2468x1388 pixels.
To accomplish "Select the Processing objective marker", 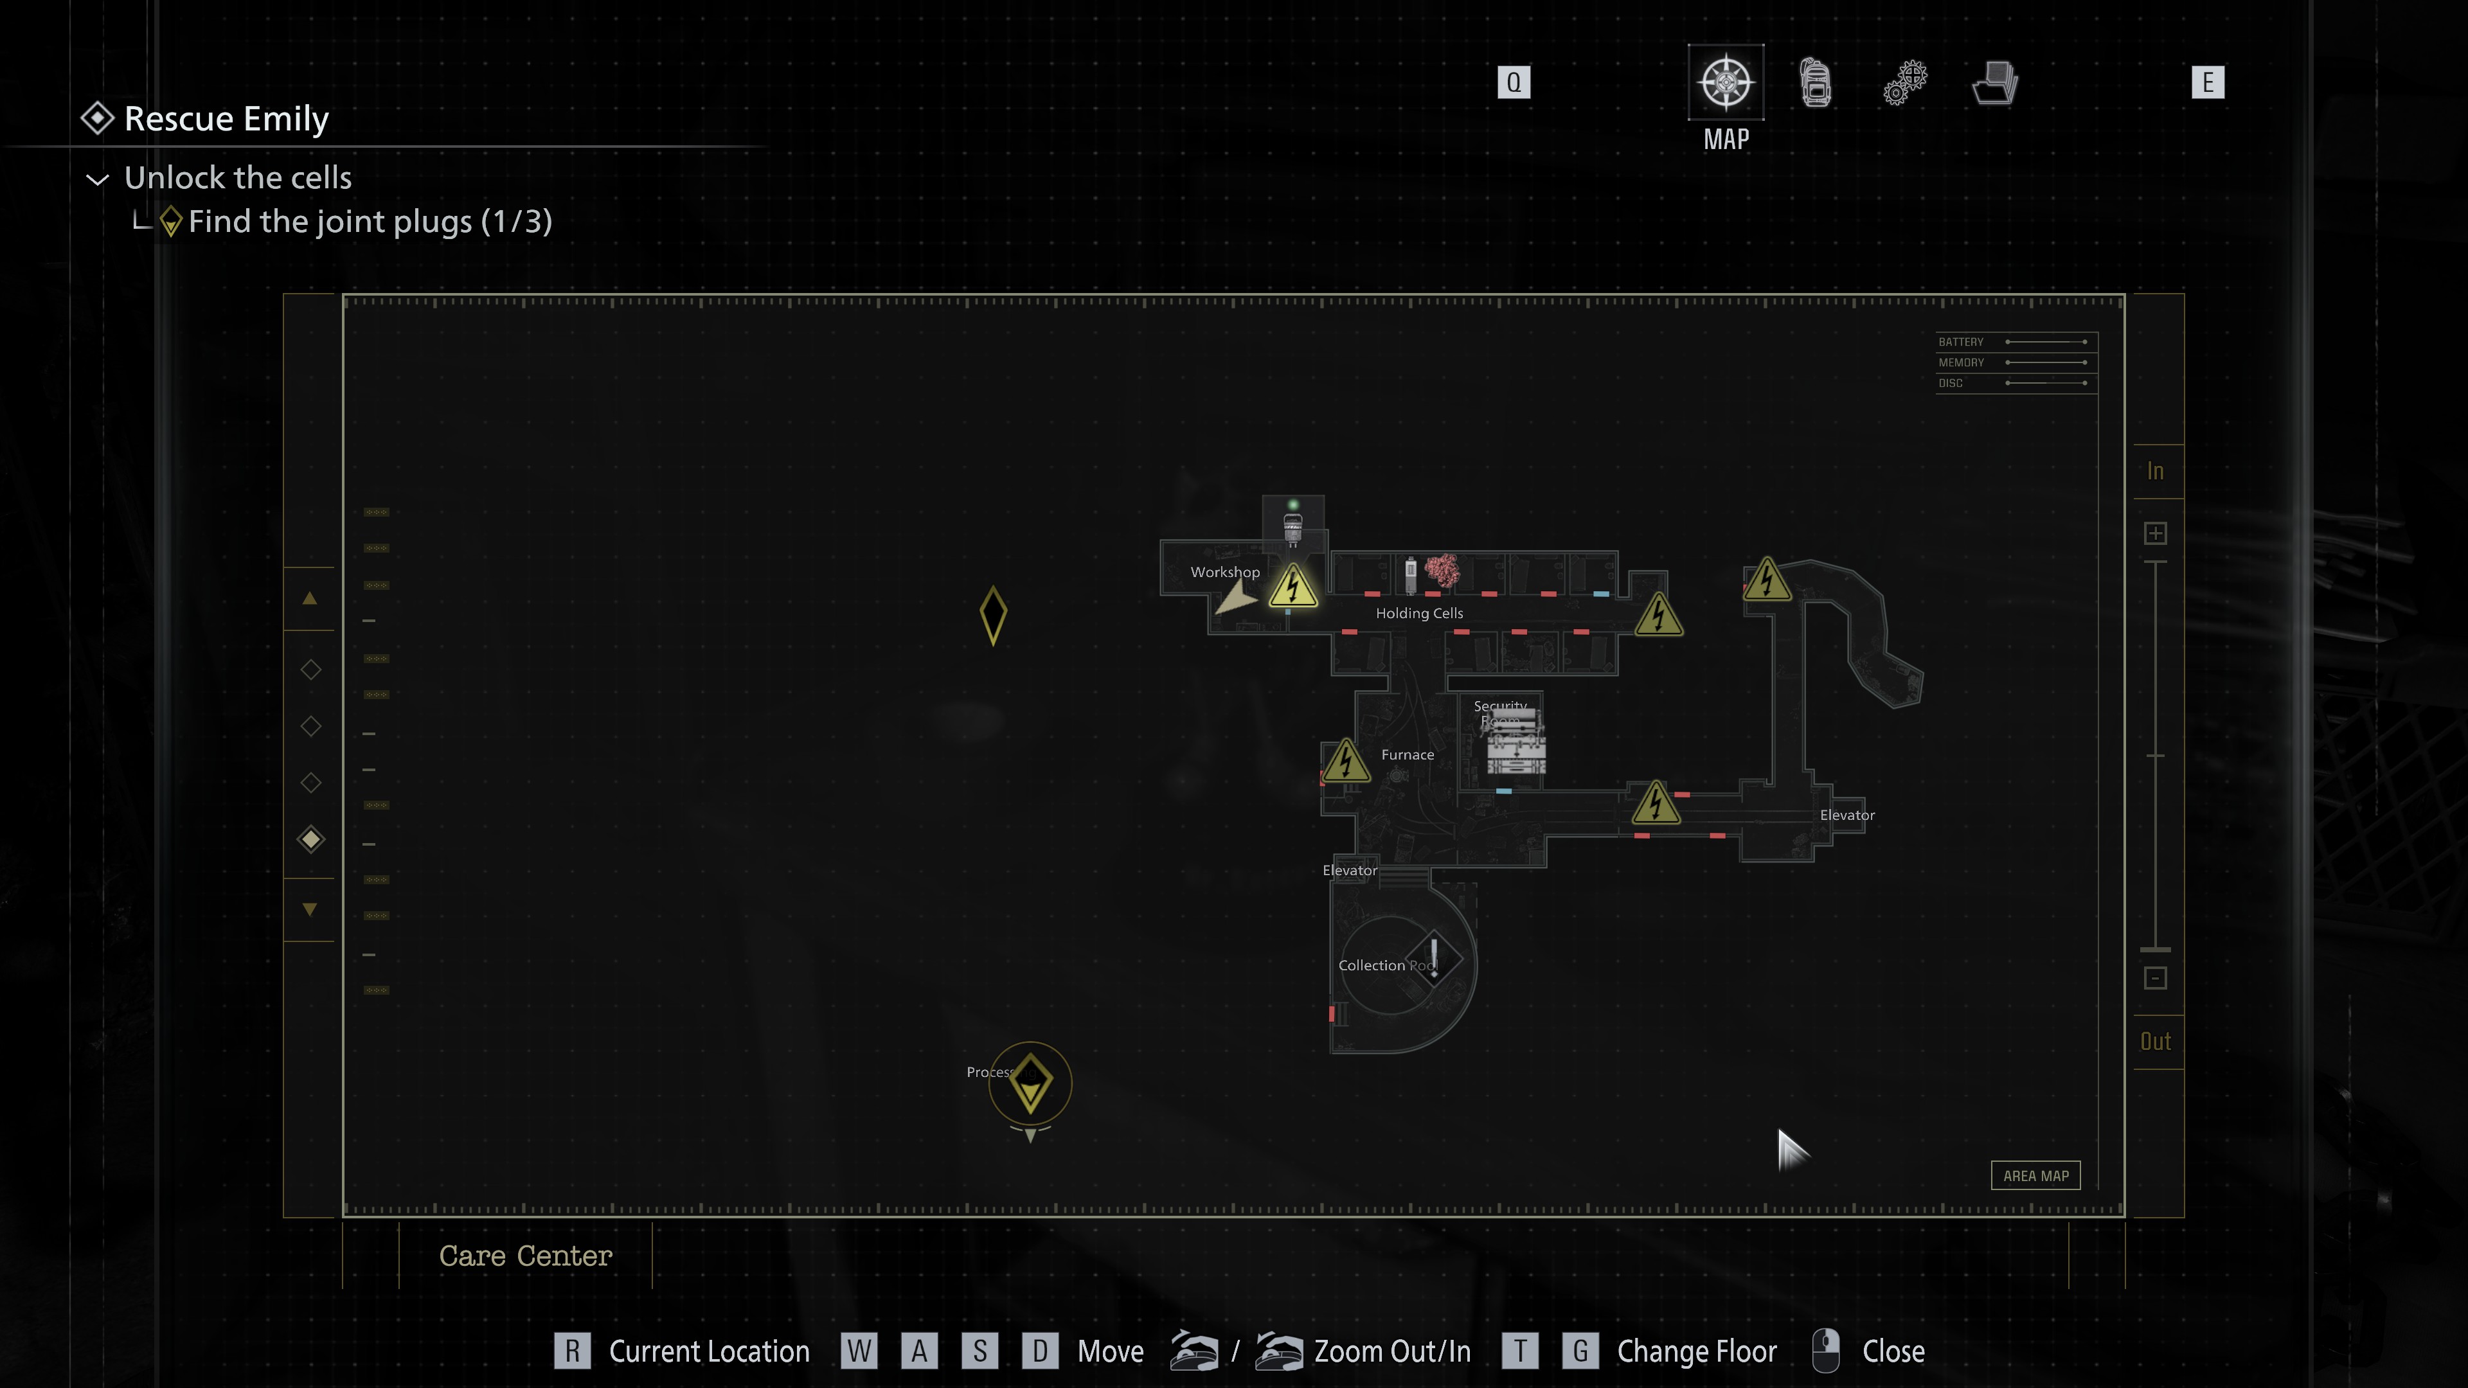I will click(1030, 1083).
